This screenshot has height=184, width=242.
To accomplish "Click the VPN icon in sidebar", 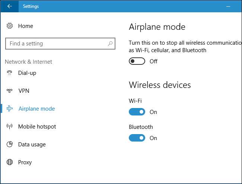I will coord(10,91).
